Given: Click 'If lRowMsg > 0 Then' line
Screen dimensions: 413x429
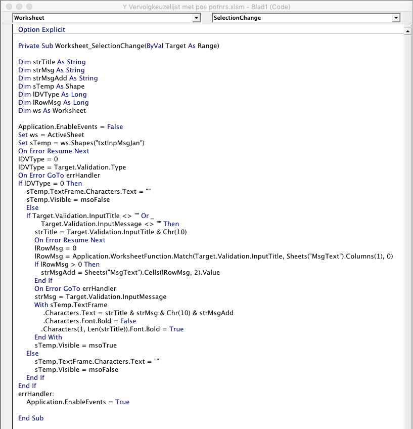Looking at the screenshot, I should [67, 264].
